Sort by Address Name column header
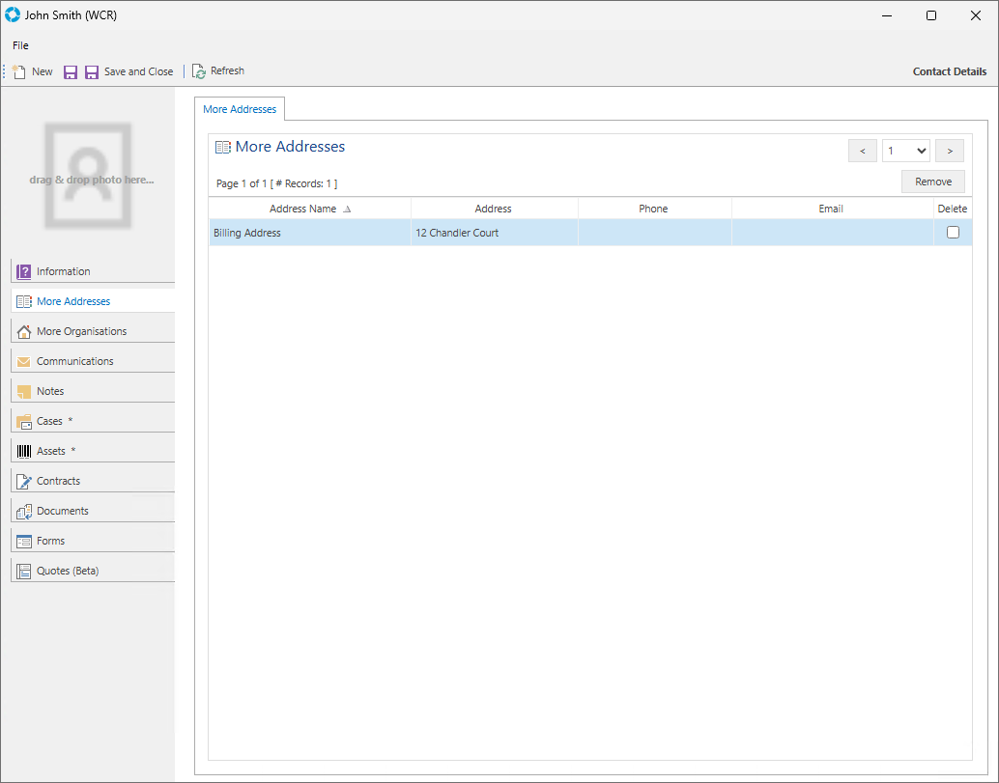The width and height of the screenshot is (999, 783). click(x=303, y=209)
